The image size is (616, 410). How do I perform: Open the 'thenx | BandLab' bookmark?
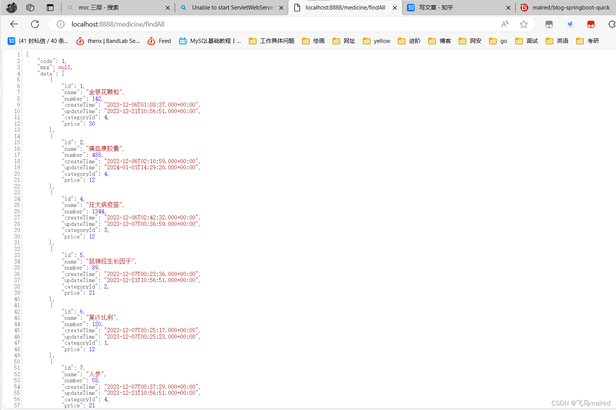click(108, 41)
